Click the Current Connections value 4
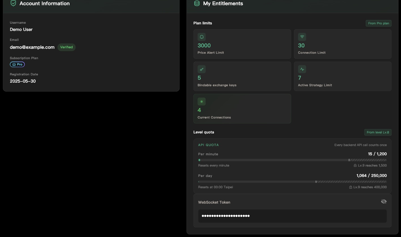This screenshot has width=401, height=237. click(x=199, y=110)
